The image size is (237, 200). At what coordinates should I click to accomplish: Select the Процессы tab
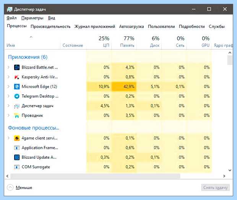coord(17,26)
